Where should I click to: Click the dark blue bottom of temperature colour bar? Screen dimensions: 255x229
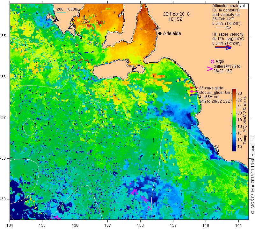tap(234, 149)
